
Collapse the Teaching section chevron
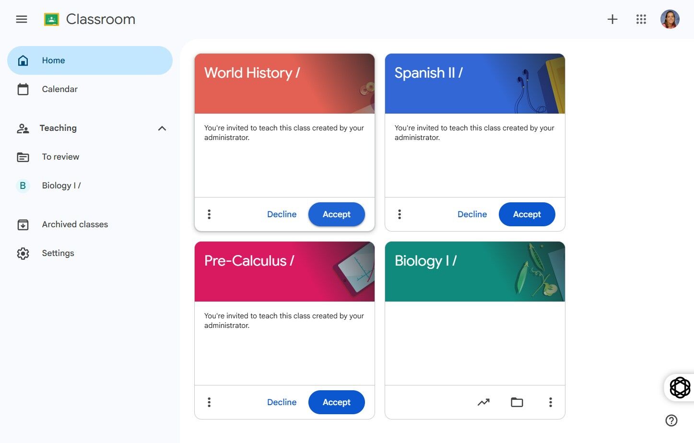click(162, 128)
